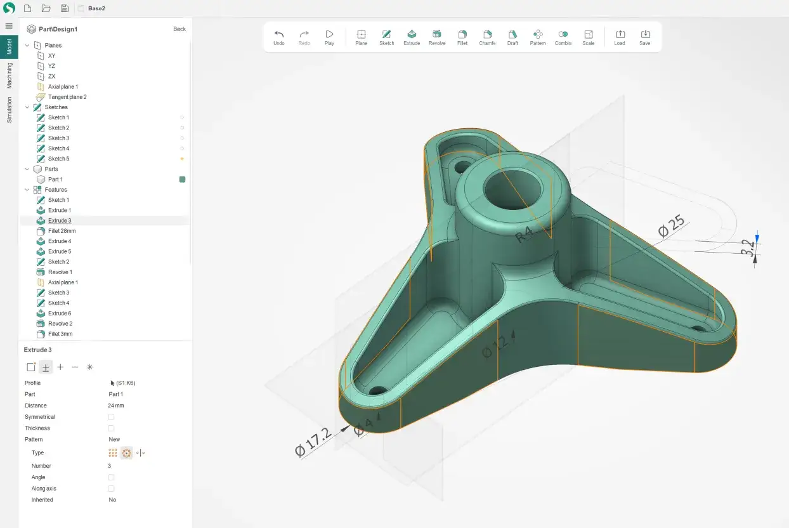
Task: Select the Draft tool
Action: 512,37
